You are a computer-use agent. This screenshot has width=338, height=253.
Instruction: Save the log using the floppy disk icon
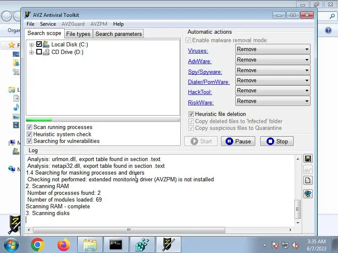(x=308, y=159)
